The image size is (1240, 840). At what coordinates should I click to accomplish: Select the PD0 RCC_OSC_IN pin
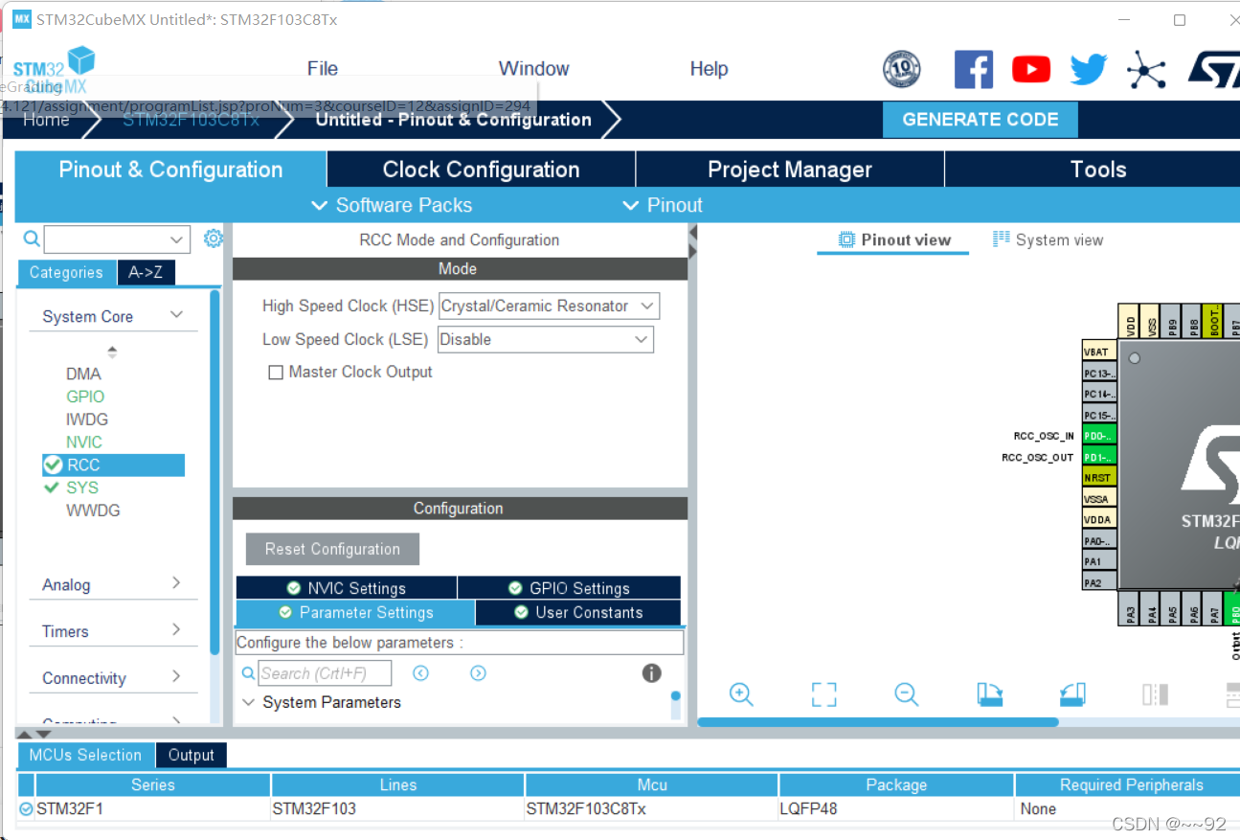1099,436
